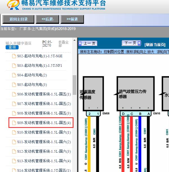Click file icon beside S13 entry
This screenshot has width=169, height=172.
14,161
